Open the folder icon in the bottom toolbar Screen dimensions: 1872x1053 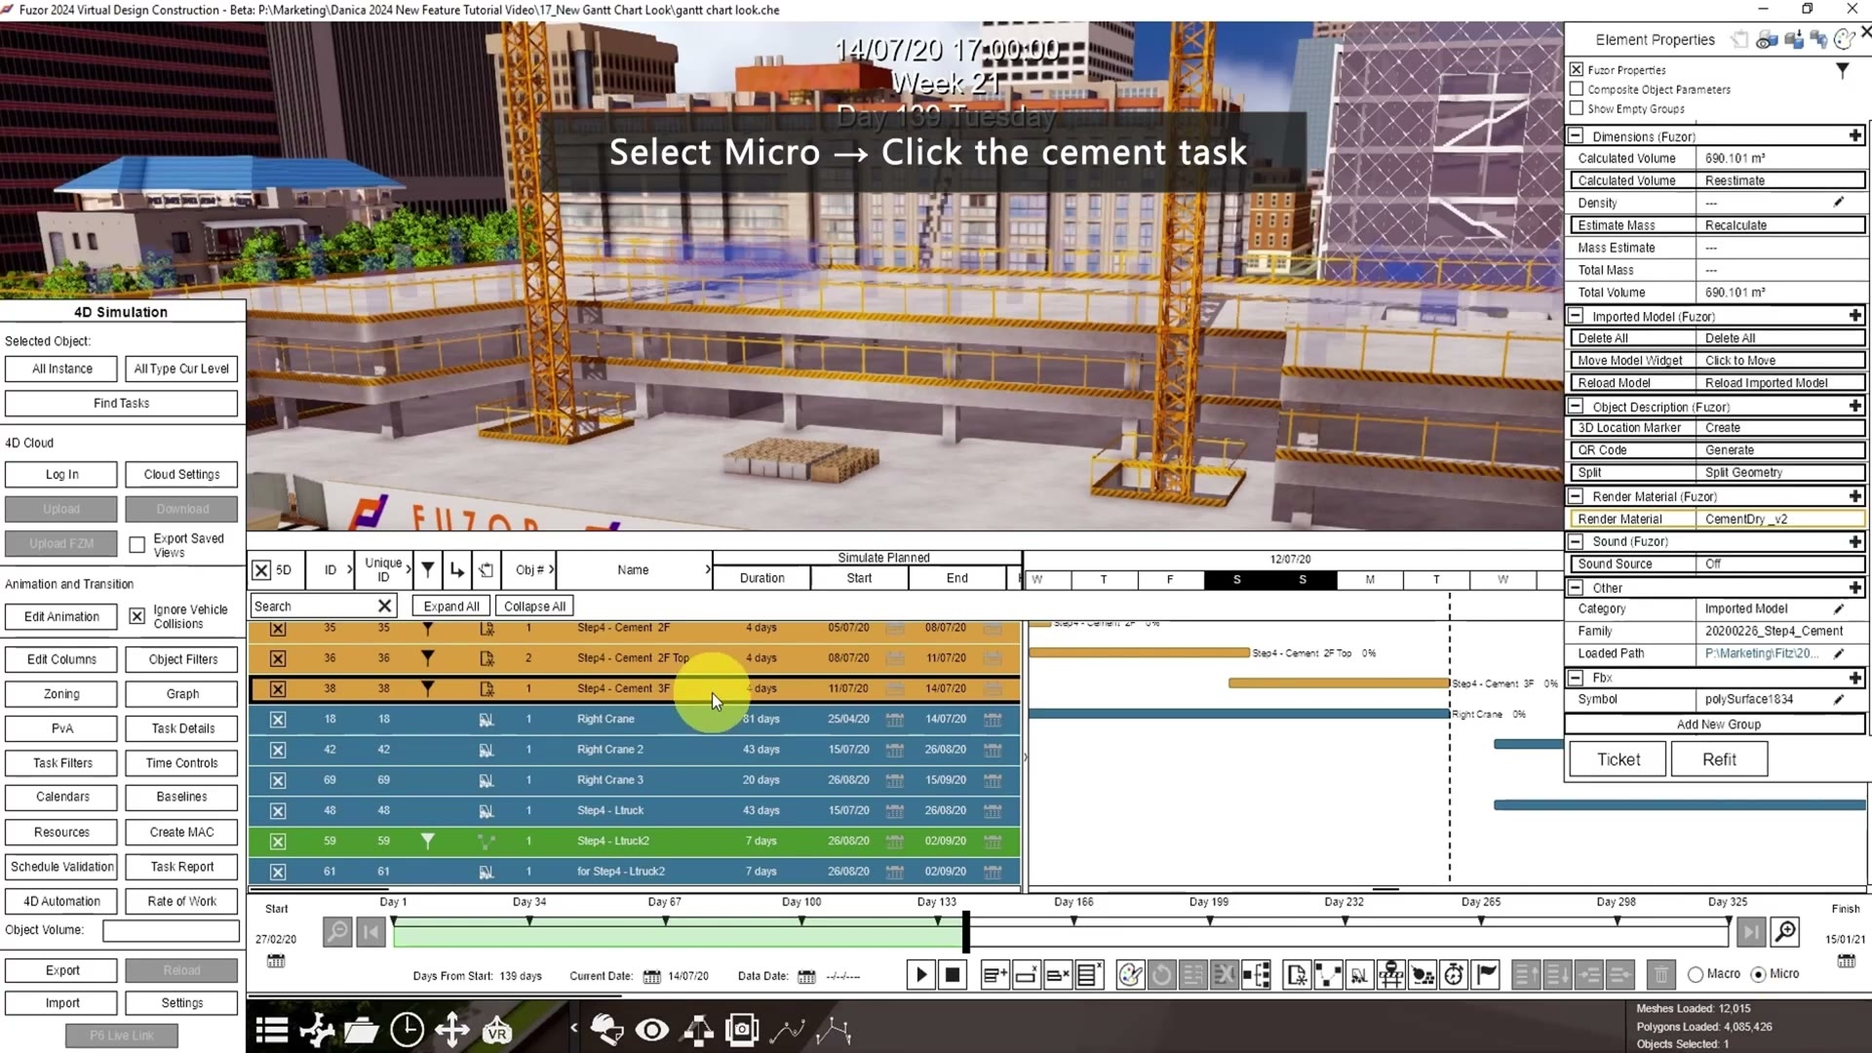(361, 1030)
